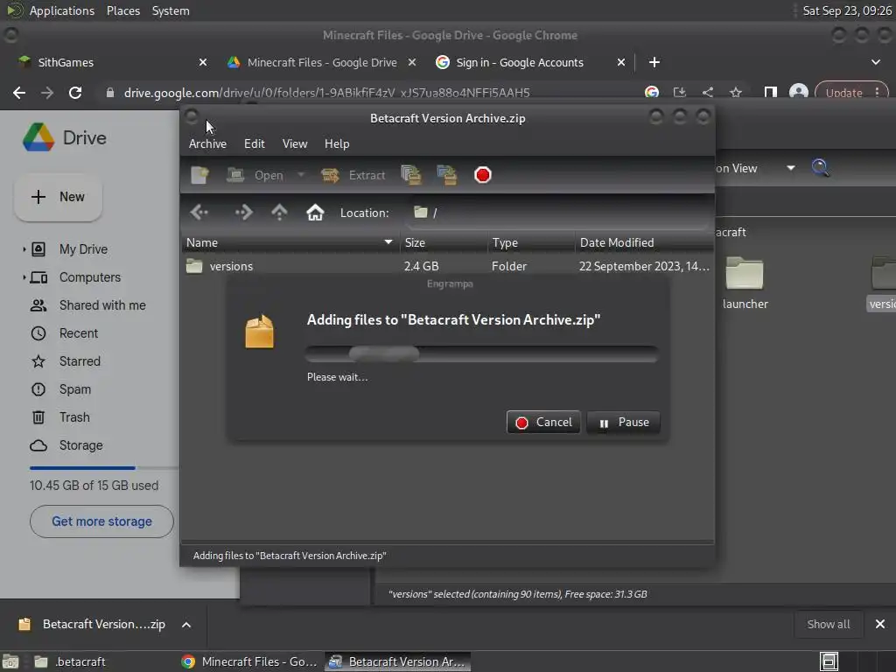Open a new Chrome tab
896x672 pixels.
tap(654, 62)
